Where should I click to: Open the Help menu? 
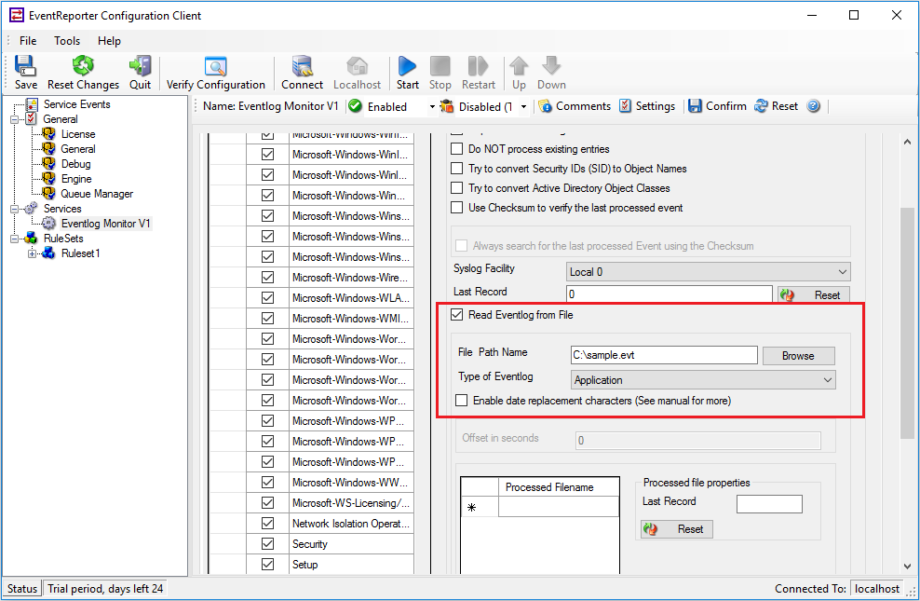point(109,40)
